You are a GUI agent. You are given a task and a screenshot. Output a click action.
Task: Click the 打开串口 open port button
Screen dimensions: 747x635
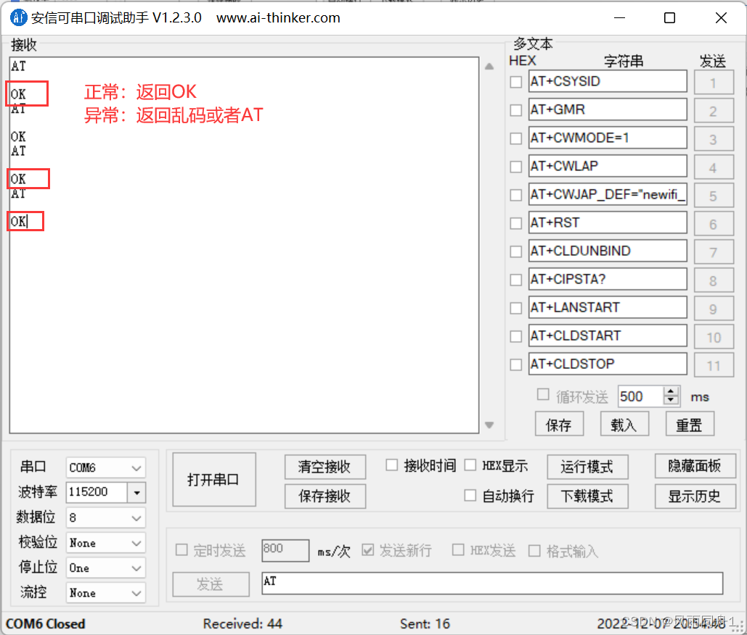[213, 479]
